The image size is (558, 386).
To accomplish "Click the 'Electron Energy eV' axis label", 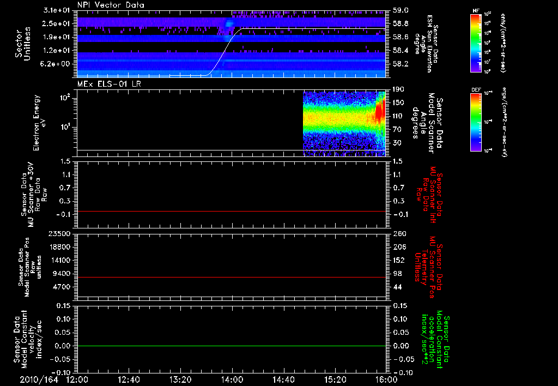I will [39, 123].
